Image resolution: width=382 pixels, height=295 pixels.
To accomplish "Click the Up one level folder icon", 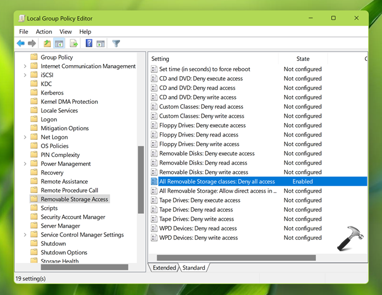I will click(x=47, y=43).
